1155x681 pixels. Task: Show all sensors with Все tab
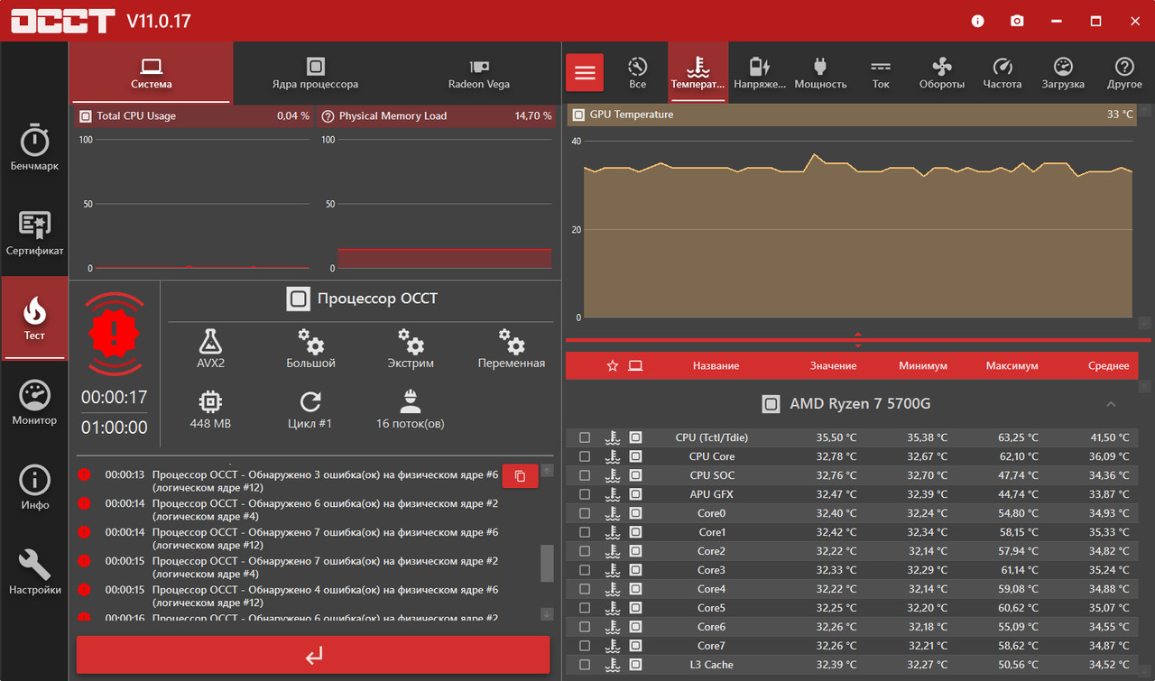[638, 73]
